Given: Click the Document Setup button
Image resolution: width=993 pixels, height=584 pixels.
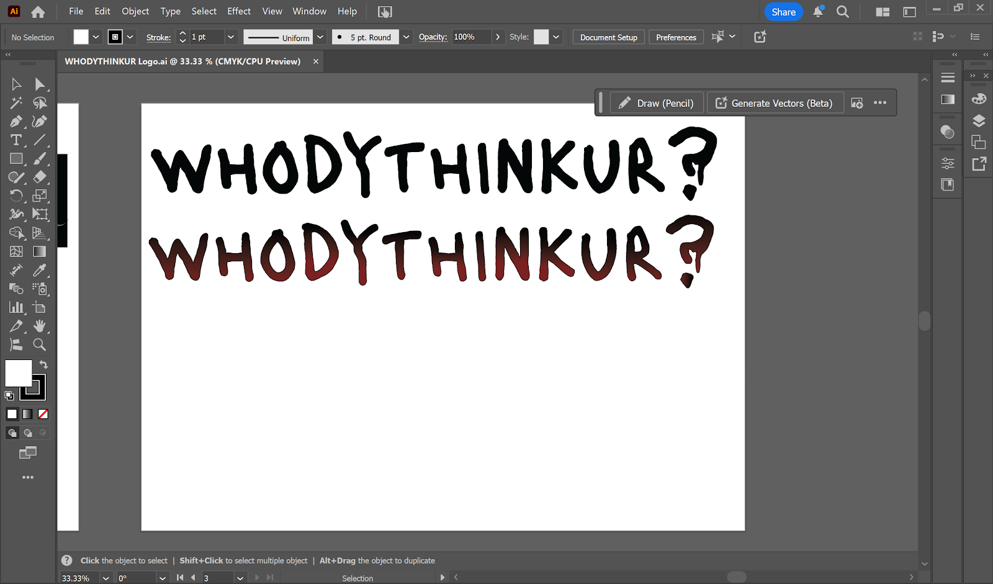Looking at the screenshot, I should [609, 37].
